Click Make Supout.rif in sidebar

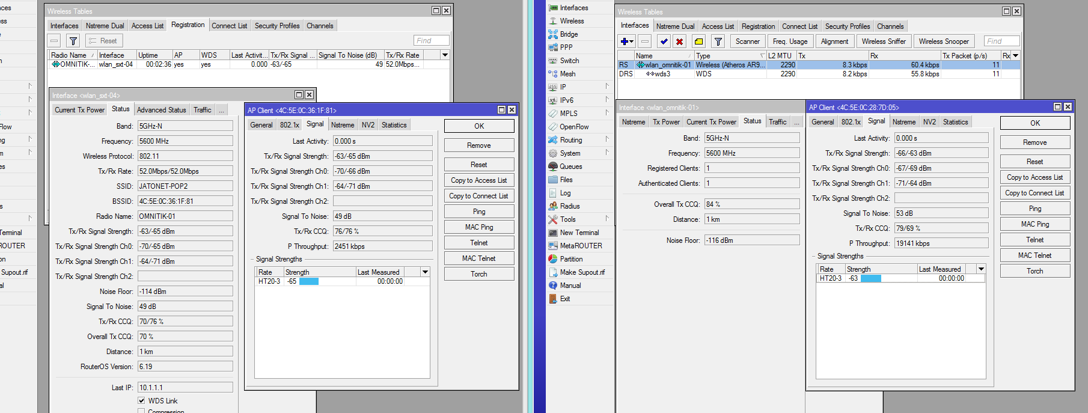[x=582, y=272]
